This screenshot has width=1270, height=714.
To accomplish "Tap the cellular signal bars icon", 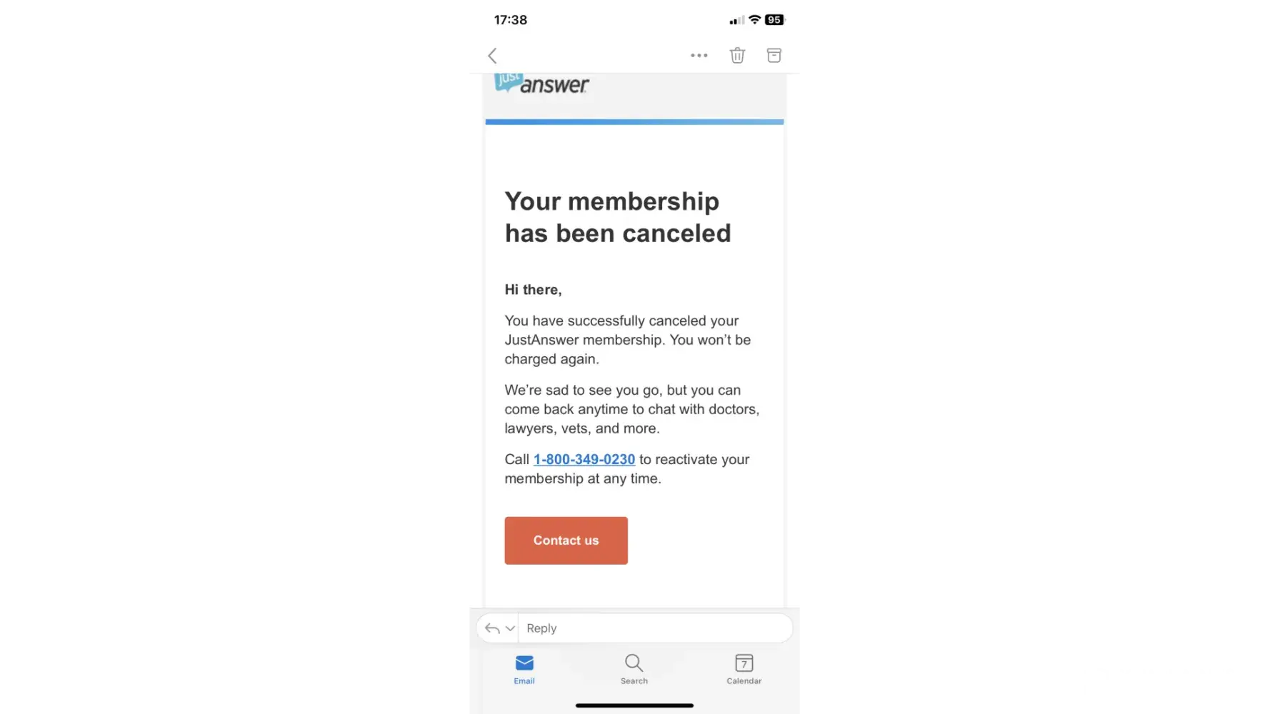I will click(x=736, y=20).
